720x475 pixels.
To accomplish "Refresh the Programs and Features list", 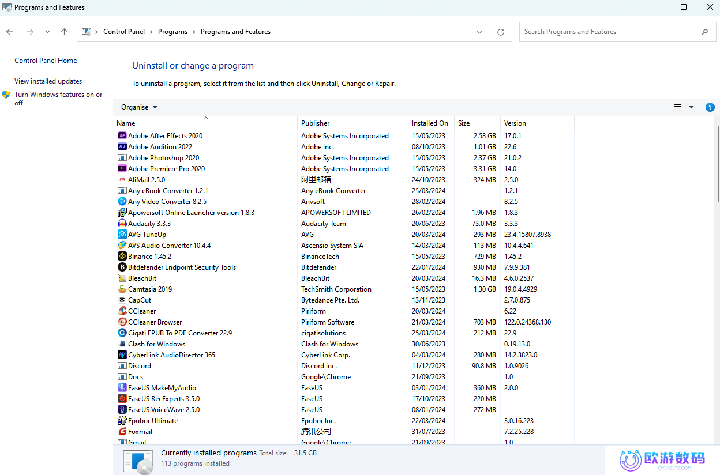I will [x=501, y=32].
